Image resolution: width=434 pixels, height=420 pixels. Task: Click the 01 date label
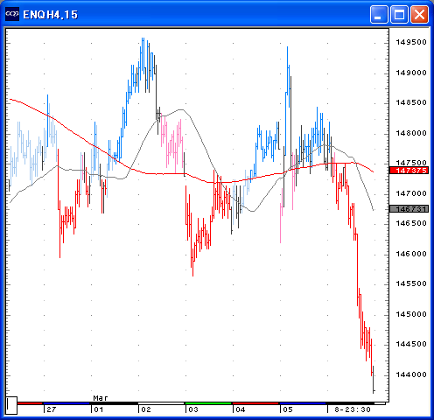pyautogui.click(x=99, y=409)
